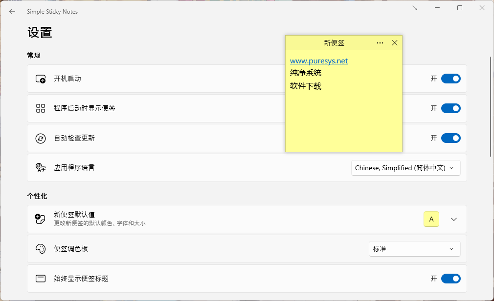Turn off 始终显示便签标题
Screen dimensions: 494x301
tap(450, 279)
